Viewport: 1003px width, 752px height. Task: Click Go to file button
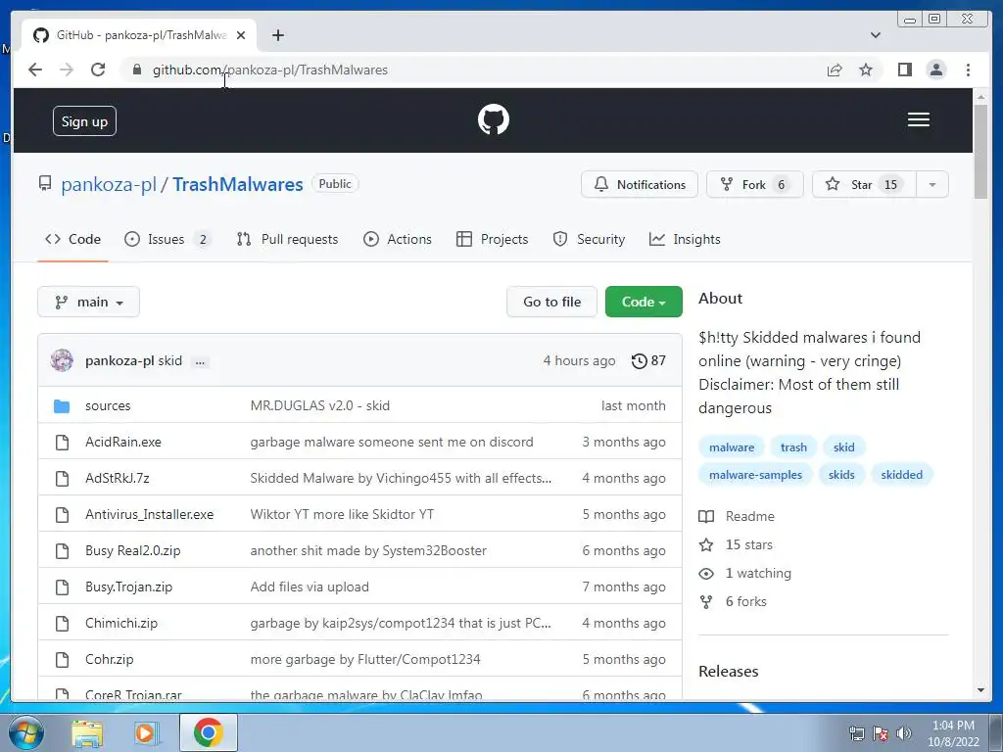[552, 302]
